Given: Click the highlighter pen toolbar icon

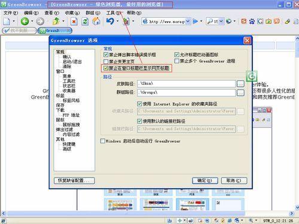Looking at the screenshot, I should click(x=287, y=22).
